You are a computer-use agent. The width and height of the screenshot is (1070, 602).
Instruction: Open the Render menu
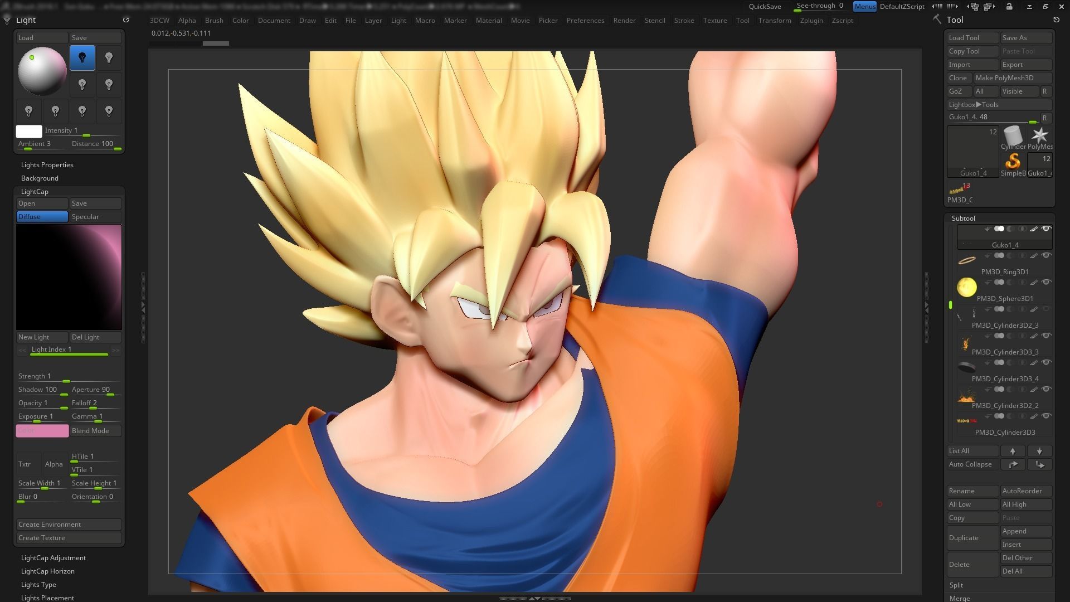tap(625, 21)
